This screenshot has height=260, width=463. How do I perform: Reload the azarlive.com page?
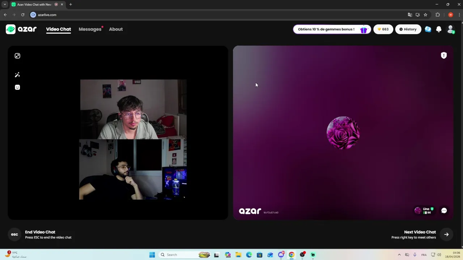(x=22, y=15)
